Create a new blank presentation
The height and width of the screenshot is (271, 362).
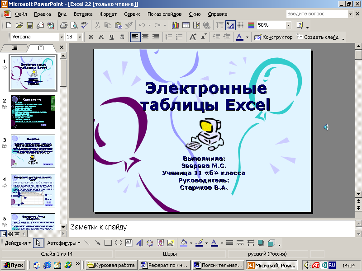tap(9, 25)
